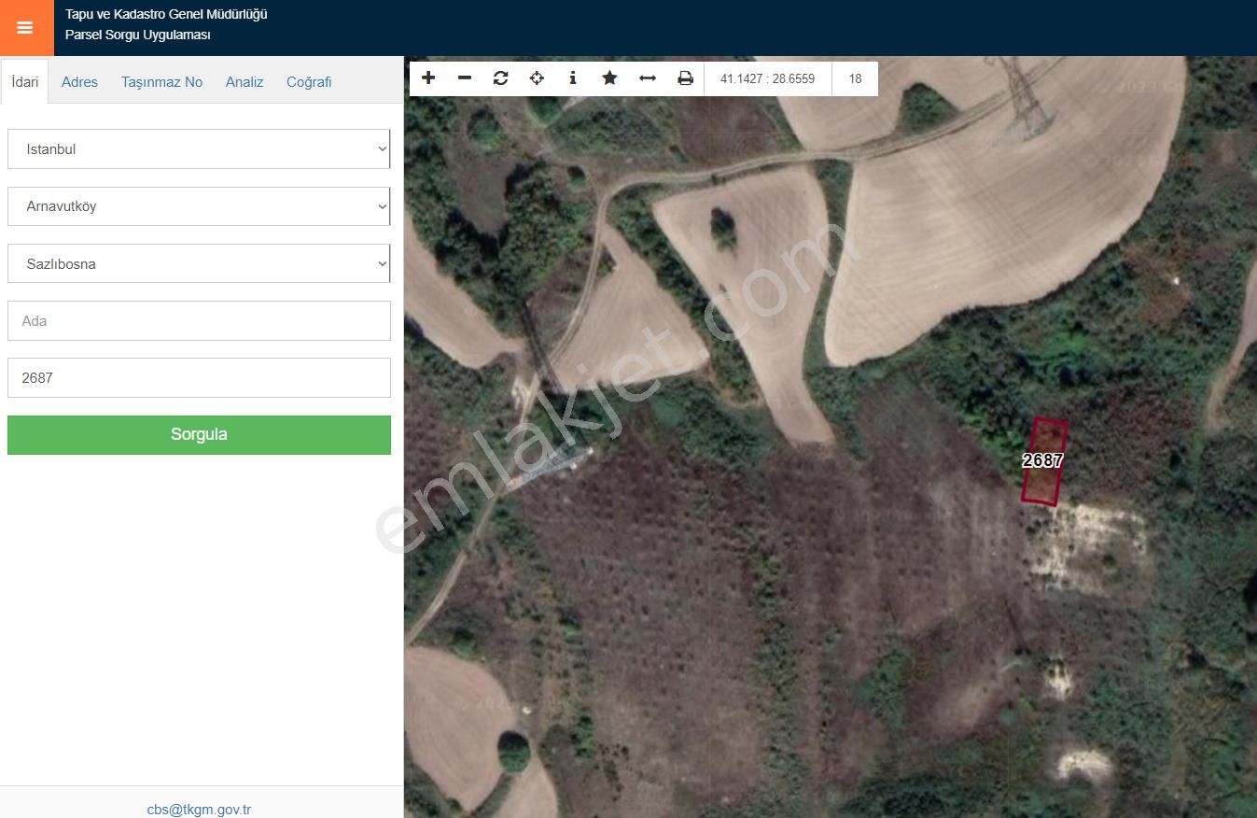Switch to the İdari tab

click(25, 81)
